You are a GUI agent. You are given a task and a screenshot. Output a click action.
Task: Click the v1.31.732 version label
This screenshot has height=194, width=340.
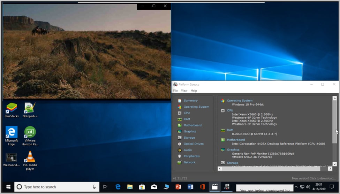(180, 178)
